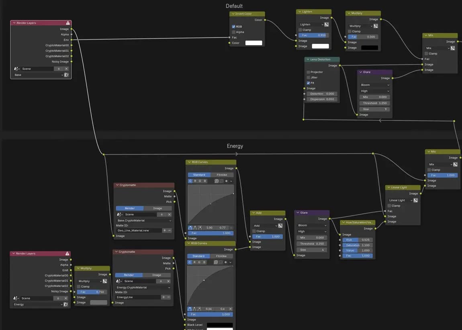The width and height of the screenshot is (462, 330).
Task: Add matte with plus beside Geo_Line_Material.new
Action: (x=164, y=230)
